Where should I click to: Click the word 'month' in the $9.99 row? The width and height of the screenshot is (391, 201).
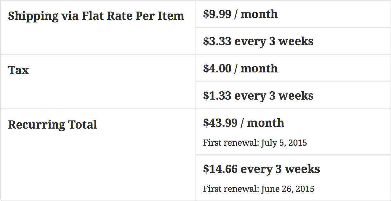259,14
